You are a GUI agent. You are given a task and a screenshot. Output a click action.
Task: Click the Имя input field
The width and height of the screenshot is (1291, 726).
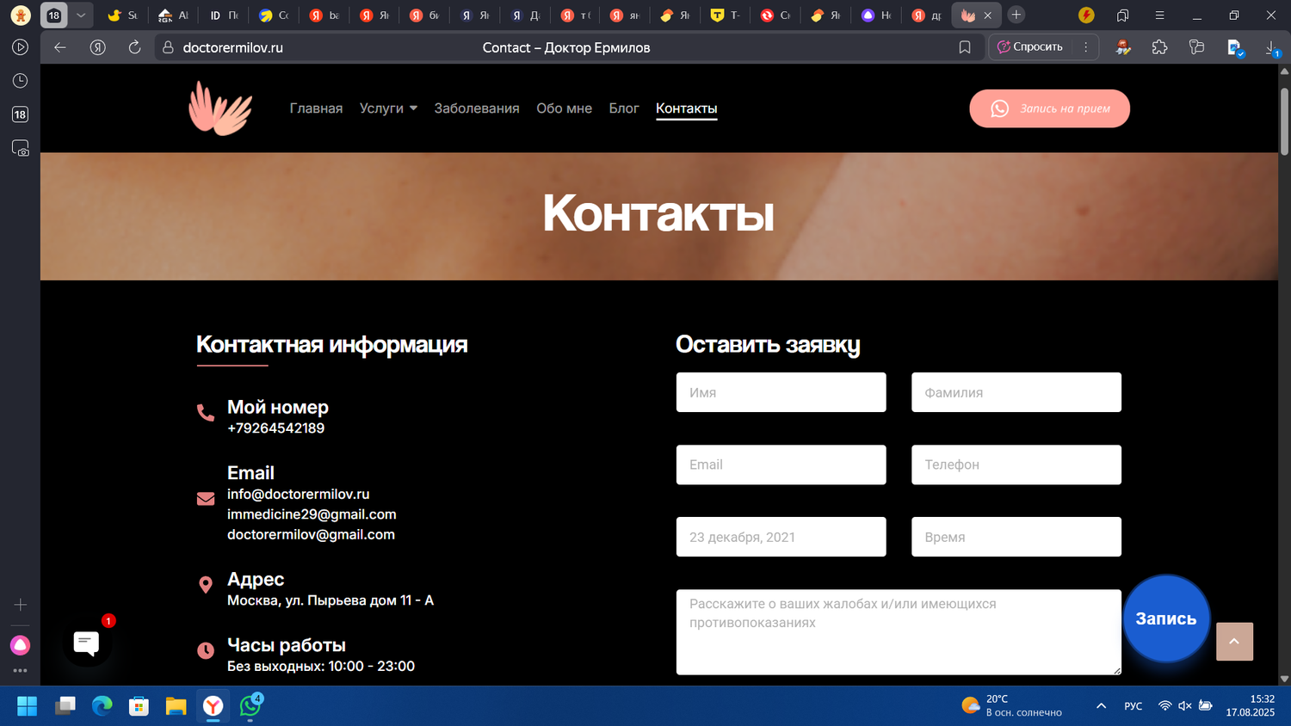[780, 392]
